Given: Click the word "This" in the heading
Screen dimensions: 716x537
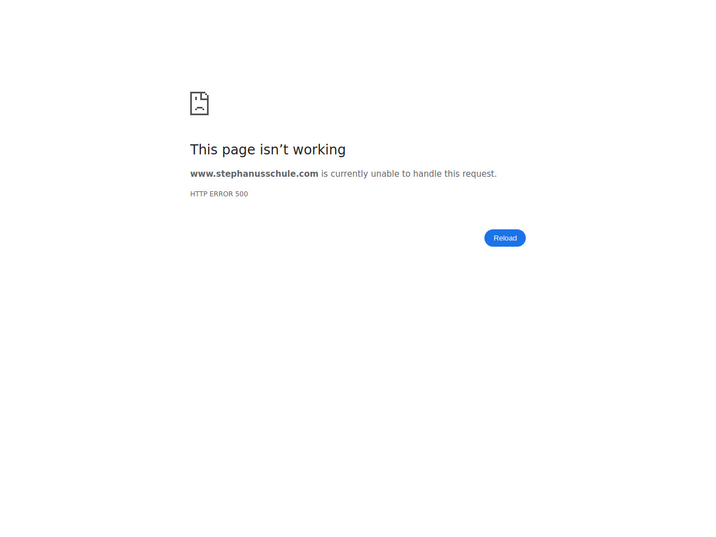Looking at the screenshot, I should coord(204,149).
